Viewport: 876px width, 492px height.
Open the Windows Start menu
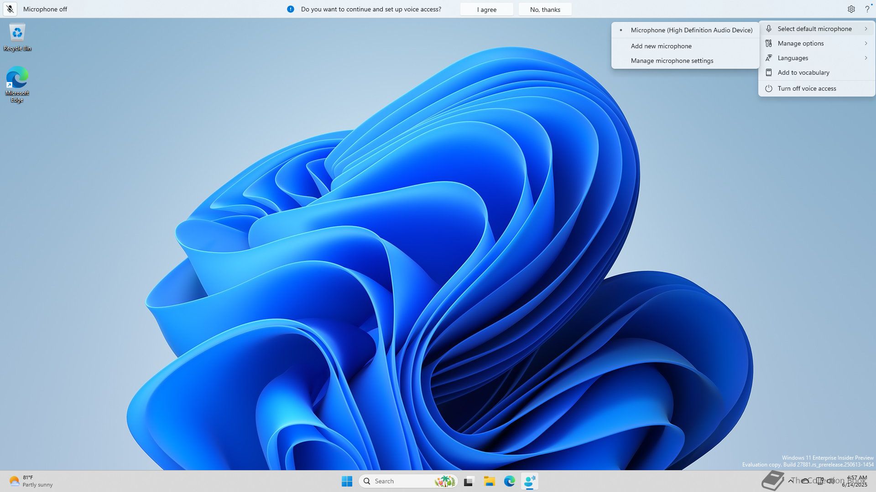tap(347, 481)
